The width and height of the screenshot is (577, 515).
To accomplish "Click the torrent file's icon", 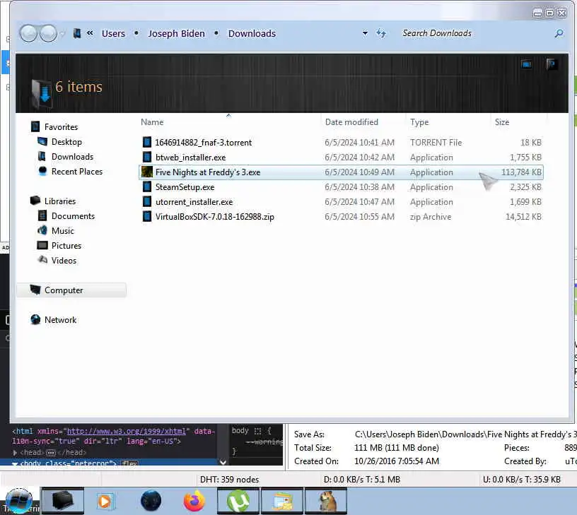I will tap(147, 142).
